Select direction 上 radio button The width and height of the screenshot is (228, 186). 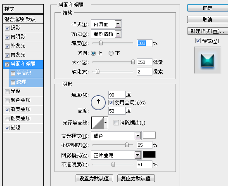tap(93, 53)
